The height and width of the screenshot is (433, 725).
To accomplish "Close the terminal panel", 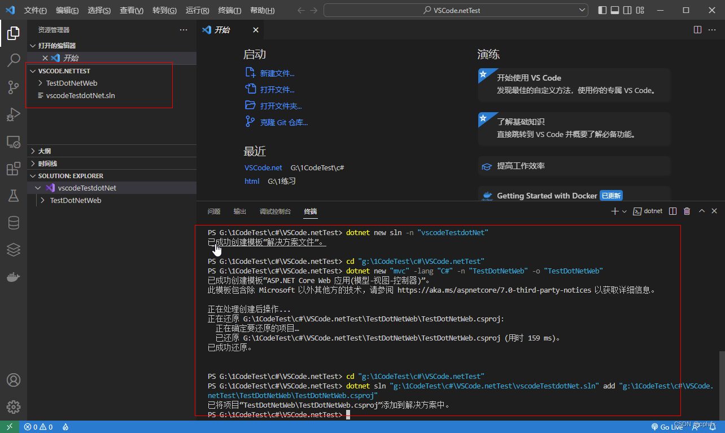I will coord(714,211).
